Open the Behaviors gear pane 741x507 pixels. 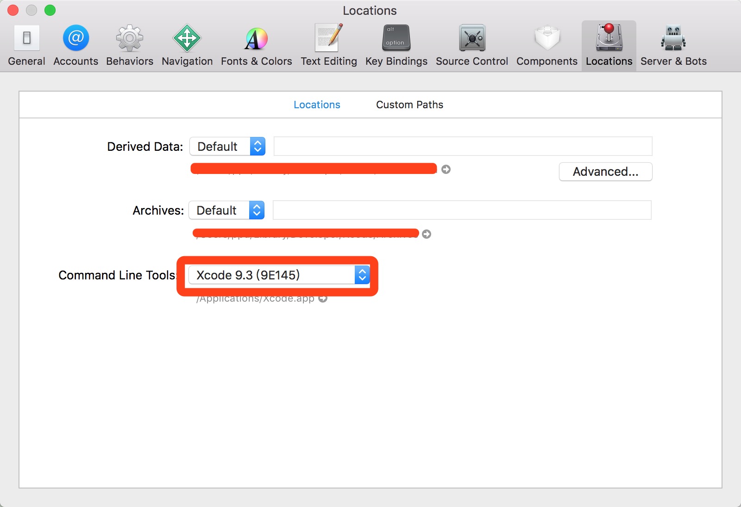(130, 46)
